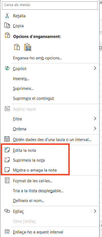Viewport: 102px width, 237px height.
Task: Click the Edita la nota pencil icon
Action: tap(7, 150)
